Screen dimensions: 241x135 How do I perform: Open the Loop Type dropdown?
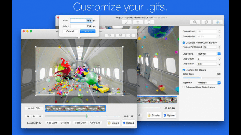[x=209, y=54]
